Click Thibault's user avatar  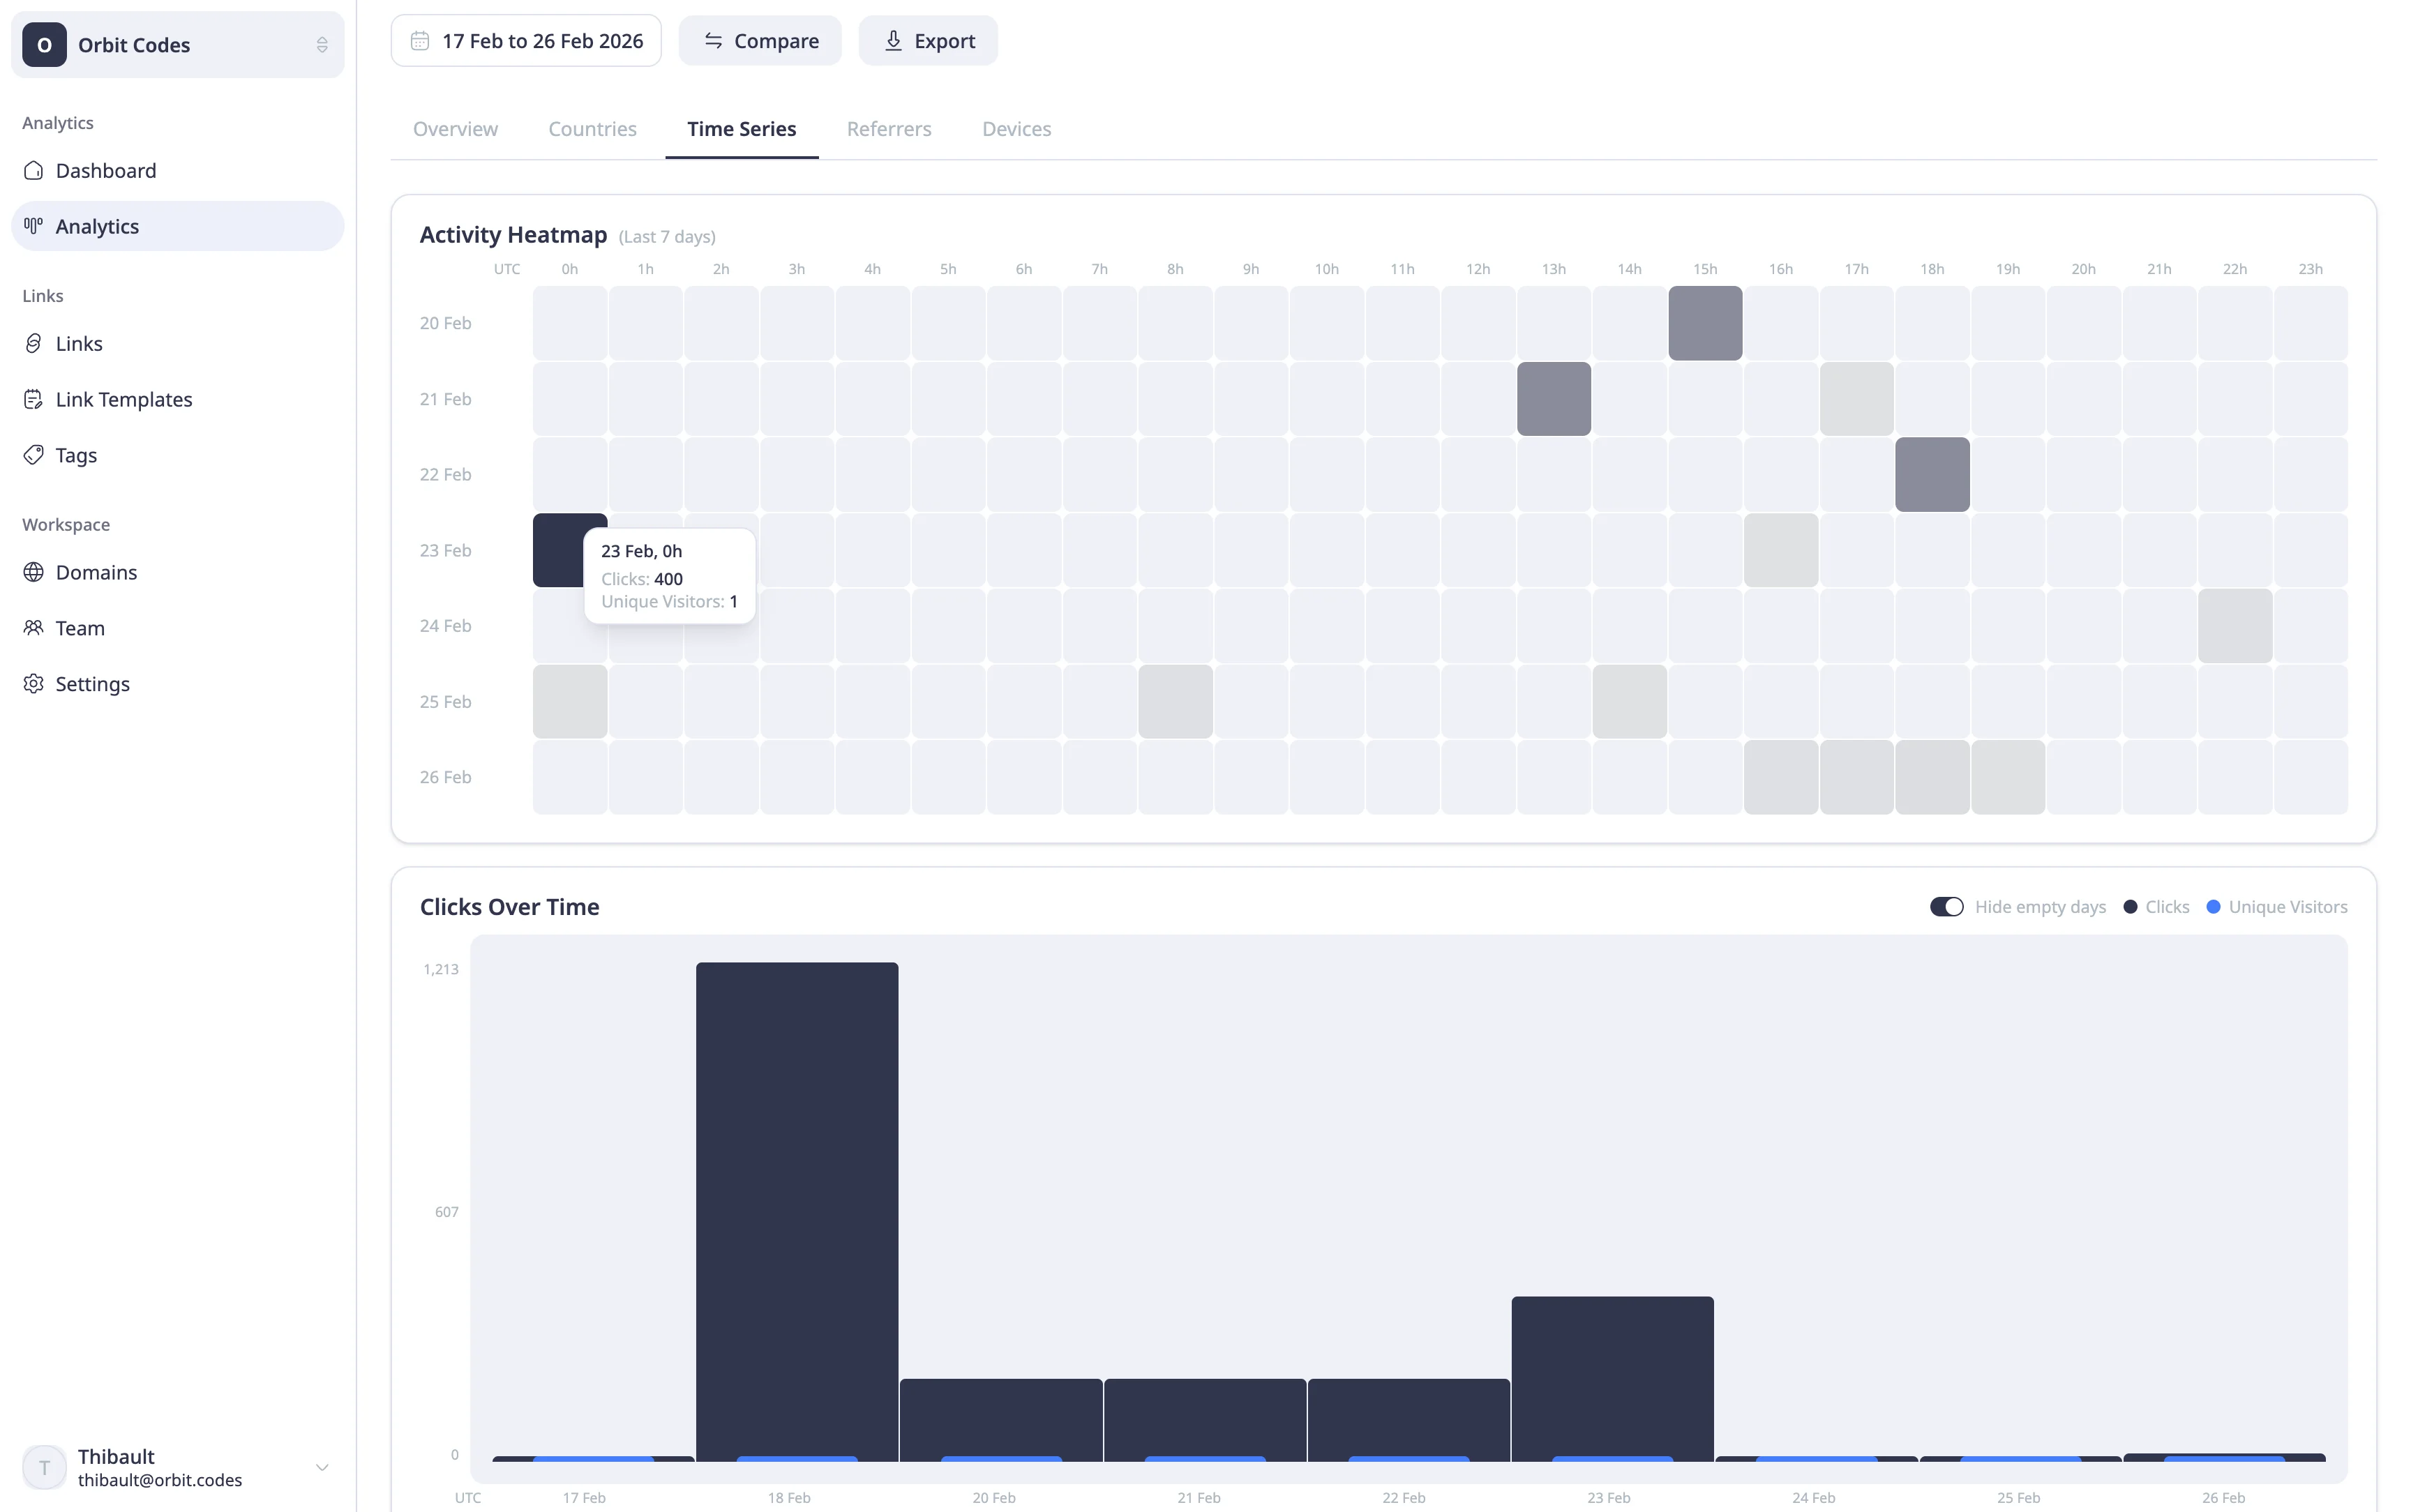pyautogui.click(x=44, y=1468)
